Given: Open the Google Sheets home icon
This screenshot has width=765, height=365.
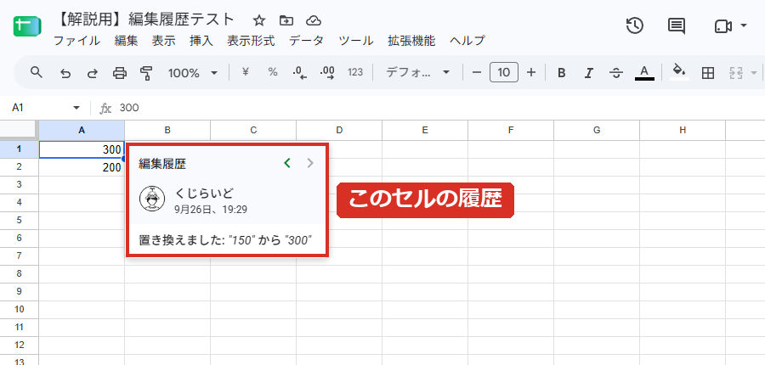Looking at the screenshot, I should tap(27, 26).
